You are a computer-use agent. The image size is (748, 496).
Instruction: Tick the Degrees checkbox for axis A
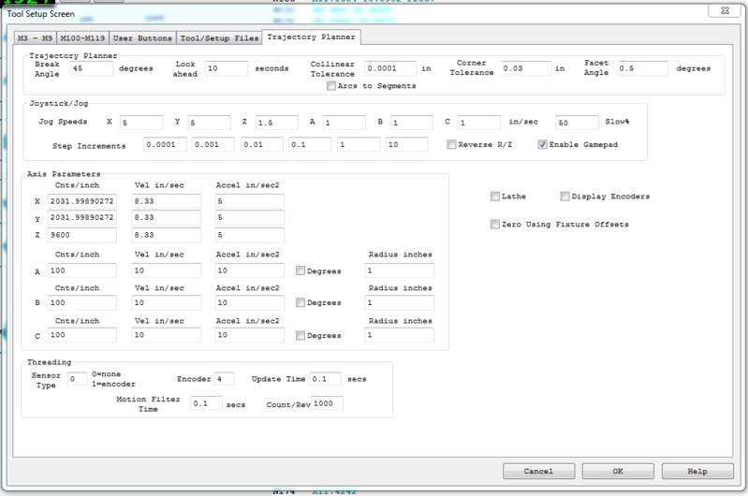coord(300,270)
